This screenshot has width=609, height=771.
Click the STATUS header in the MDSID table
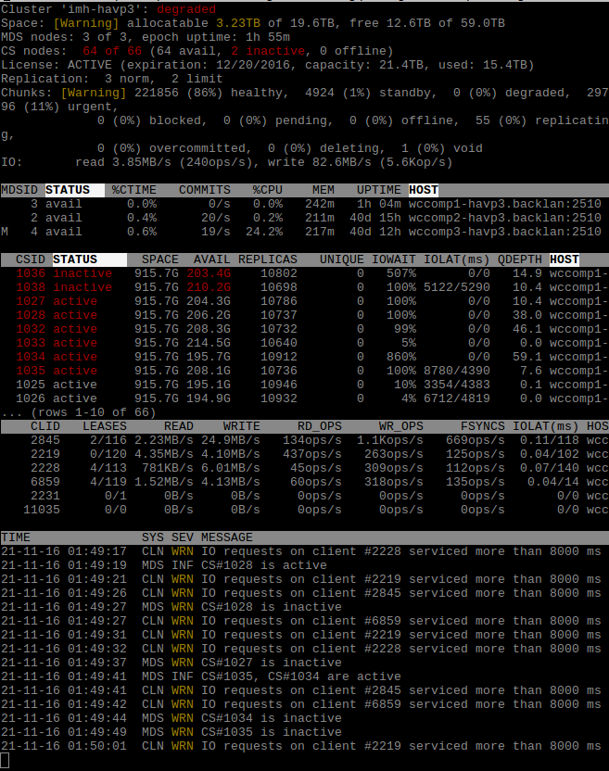(x=68, y=190)
